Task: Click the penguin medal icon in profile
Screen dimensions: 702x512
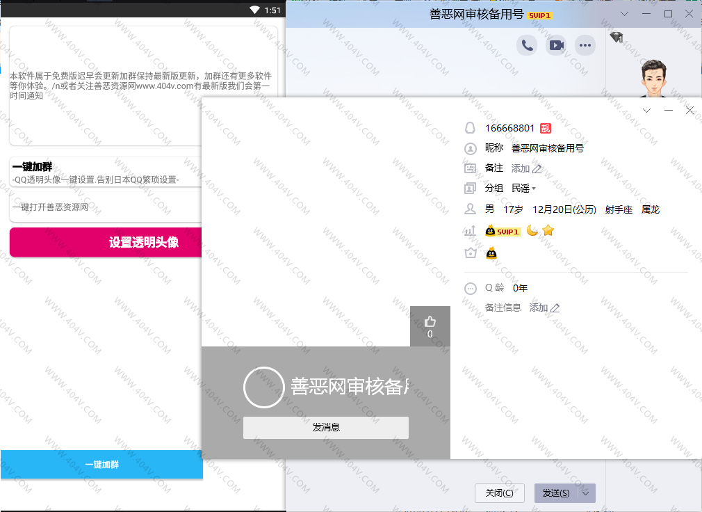Action: 491,253
